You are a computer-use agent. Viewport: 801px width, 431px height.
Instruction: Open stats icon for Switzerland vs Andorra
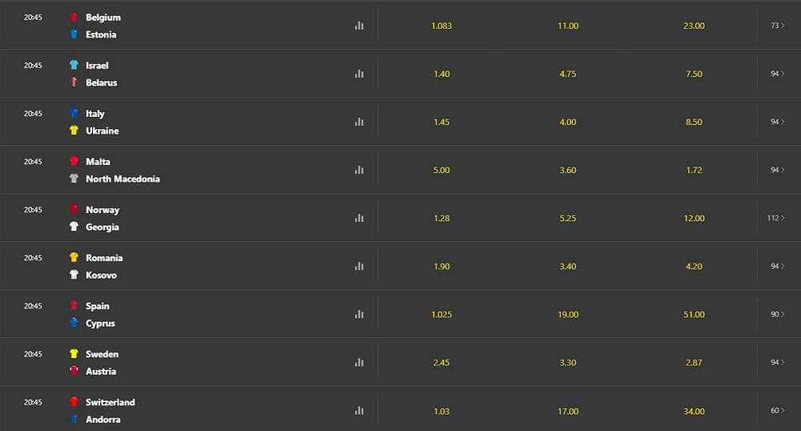click(x=359, y=410)
